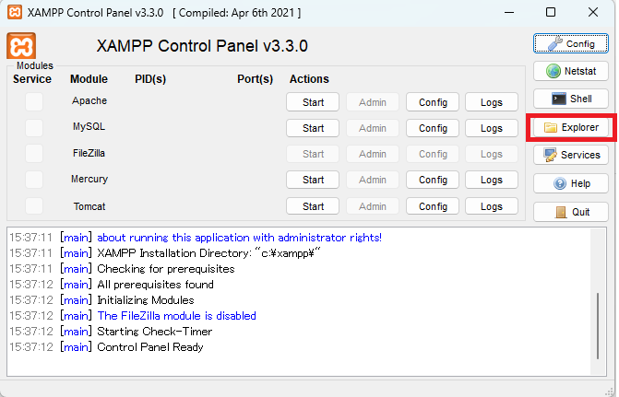Click the Tomcat module name

click(89, 206)
